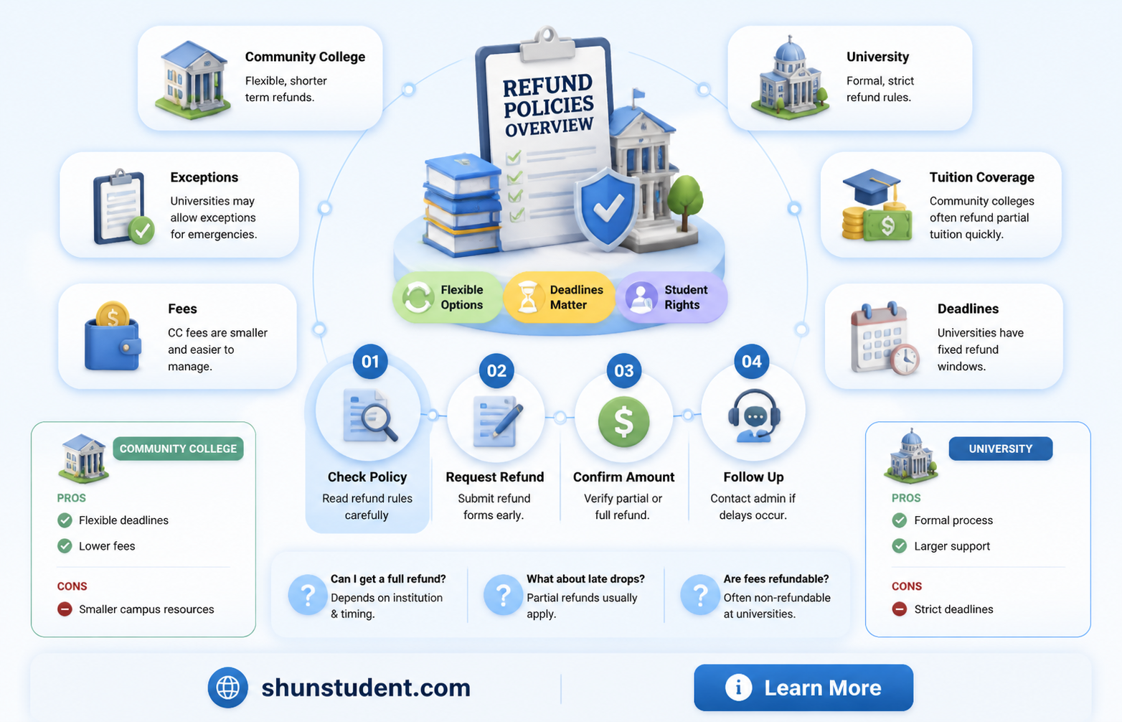Click the 'What about late drops?' question text

point(585,579)
